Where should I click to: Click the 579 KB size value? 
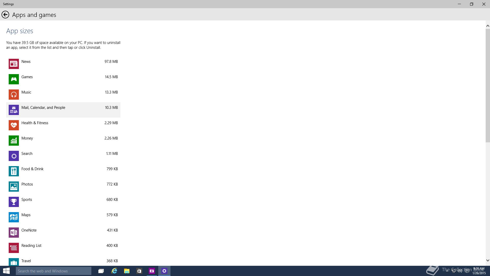pyautogui.click(x=112, y=215)
